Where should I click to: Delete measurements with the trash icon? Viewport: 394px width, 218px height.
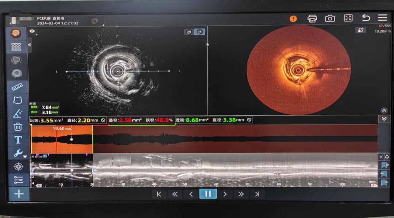coord(18,127)
